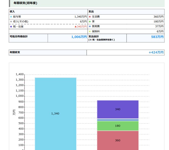Click the 100 y-axis label

[21, 145]
